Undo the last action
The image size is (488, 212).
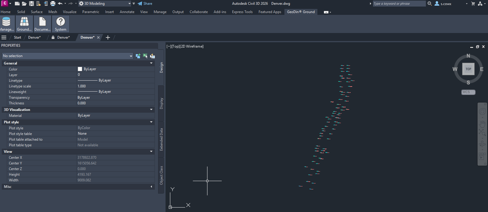point(60,4)
